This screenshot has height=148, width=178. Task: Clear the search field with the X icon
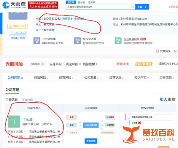(132, 7)
